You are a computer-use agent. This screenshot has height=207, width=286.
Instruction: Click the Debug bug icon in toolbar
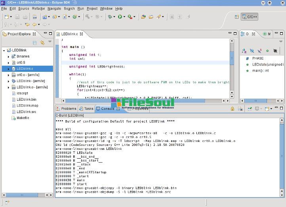110,17
